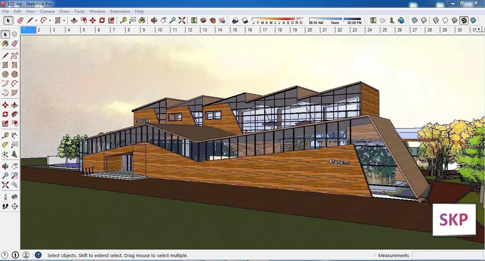
Task: Open the Window menu
Action: coord(97,11)
